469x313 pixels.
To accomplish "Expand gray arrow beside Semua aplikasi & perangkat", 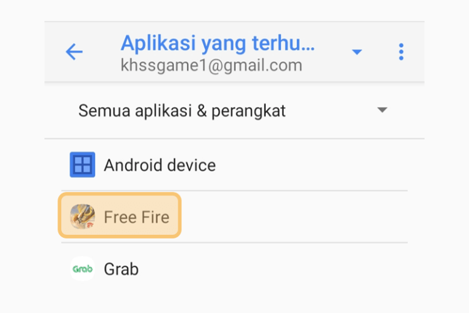I will coord(382,110).
